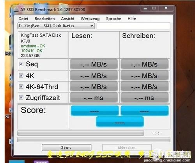Open the Bearbeiten menu
This screenshot has height=163, width=195.
[44, 19]
